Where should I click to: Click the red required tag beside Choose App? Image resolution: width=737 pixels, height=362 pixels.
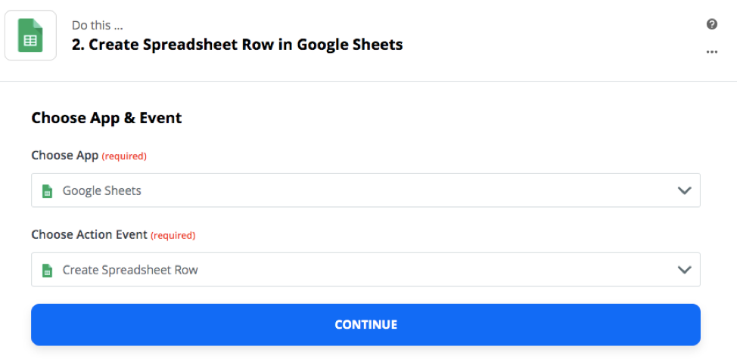(124, 156)
